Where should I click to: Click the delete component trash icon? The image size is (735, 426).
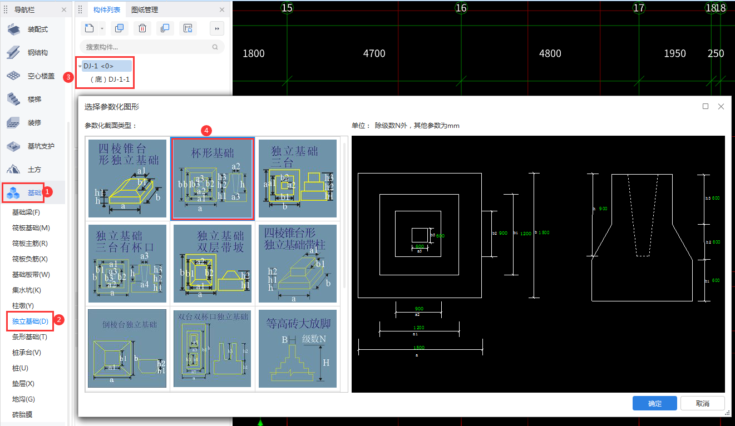coord(142,28)
